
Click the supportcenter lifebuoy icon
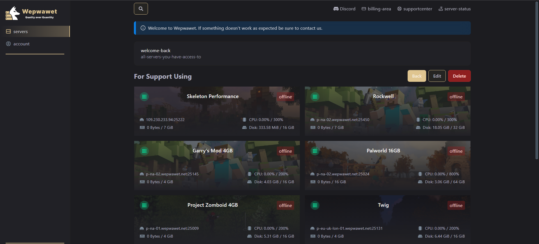point(399,9)
